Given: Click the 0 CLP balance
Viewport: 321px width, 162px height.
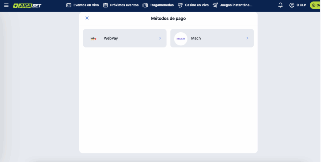Looking at the screenshot, I should [x=301, y=5].
